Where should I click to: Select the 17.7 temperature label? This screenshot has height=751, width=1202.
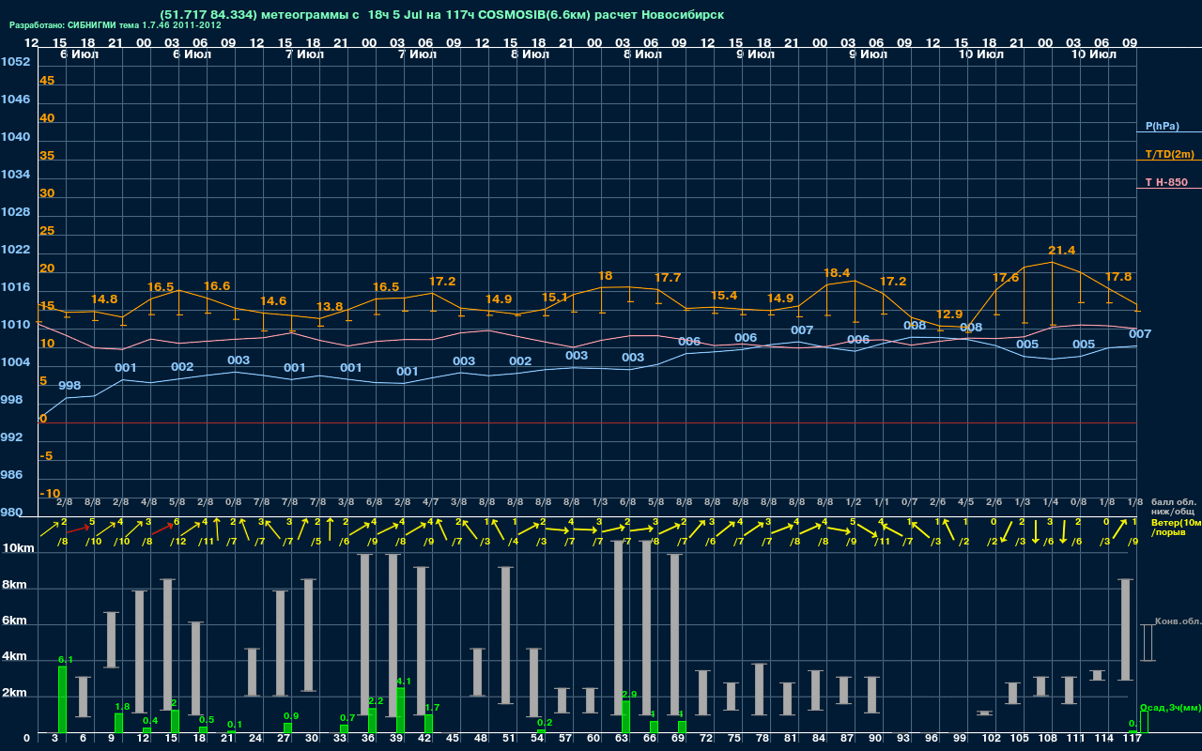tap(668, 278)
